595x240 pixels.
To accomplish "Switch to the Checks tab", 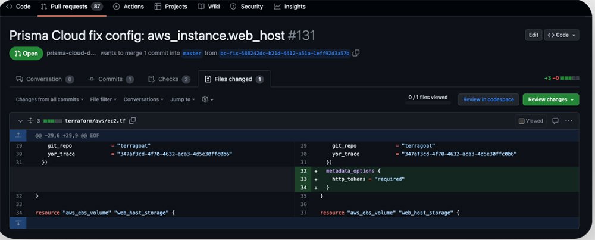I will 169,79.
